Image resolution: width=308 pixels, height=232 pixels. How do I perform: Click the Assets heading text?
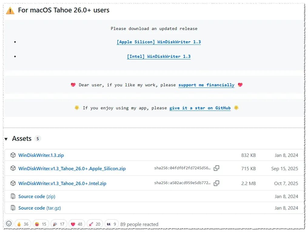point(22,139)
